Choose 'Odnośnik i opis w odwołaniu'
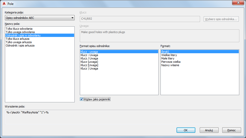The image size is (246, 138). pos(40,35)
